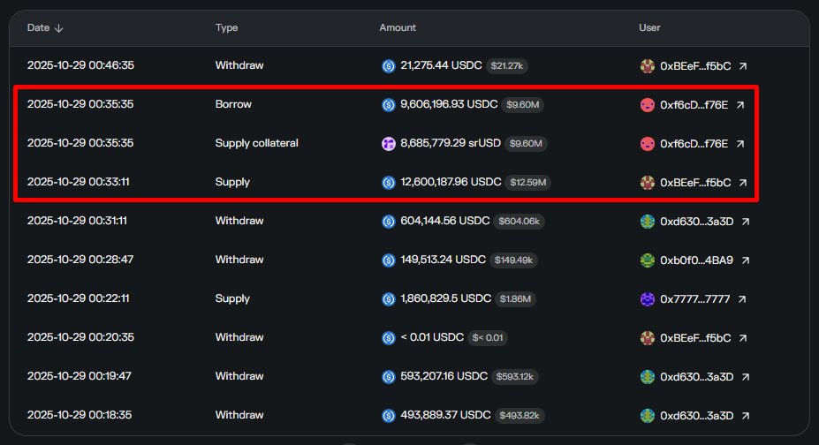Open address 0xb0f0...4BA9
The height and width of the screenshot is (445, 819).
(x=697, y=260)
